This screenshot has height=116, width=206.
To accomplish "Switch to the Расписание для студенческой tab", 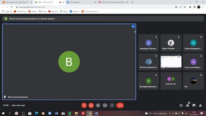I will pos(17,2).
